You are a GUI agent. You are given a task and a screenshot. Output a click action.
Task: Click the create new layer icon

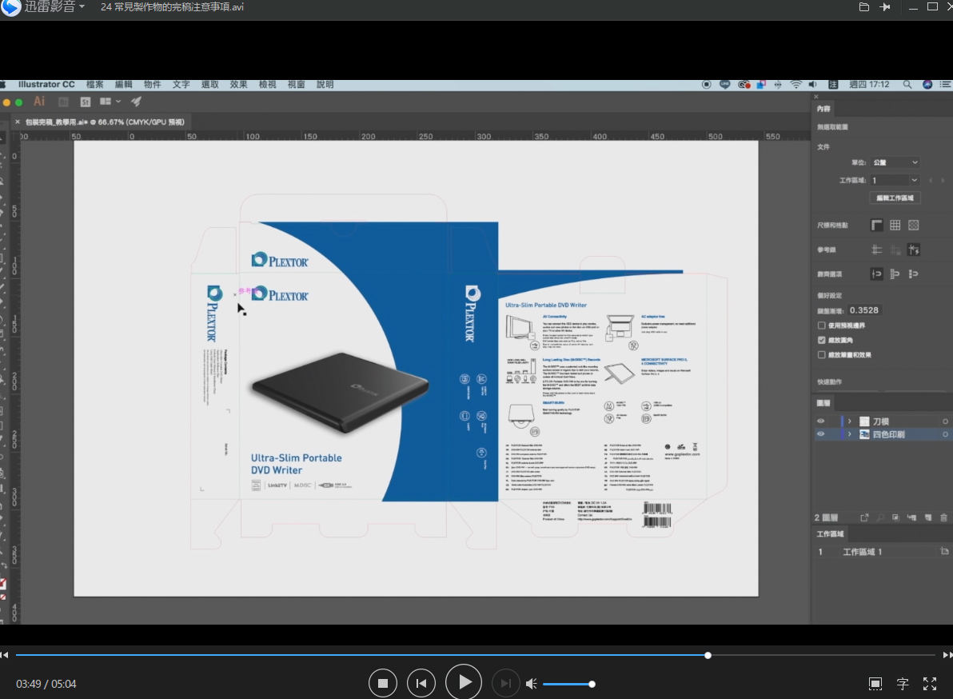(927, 518)
